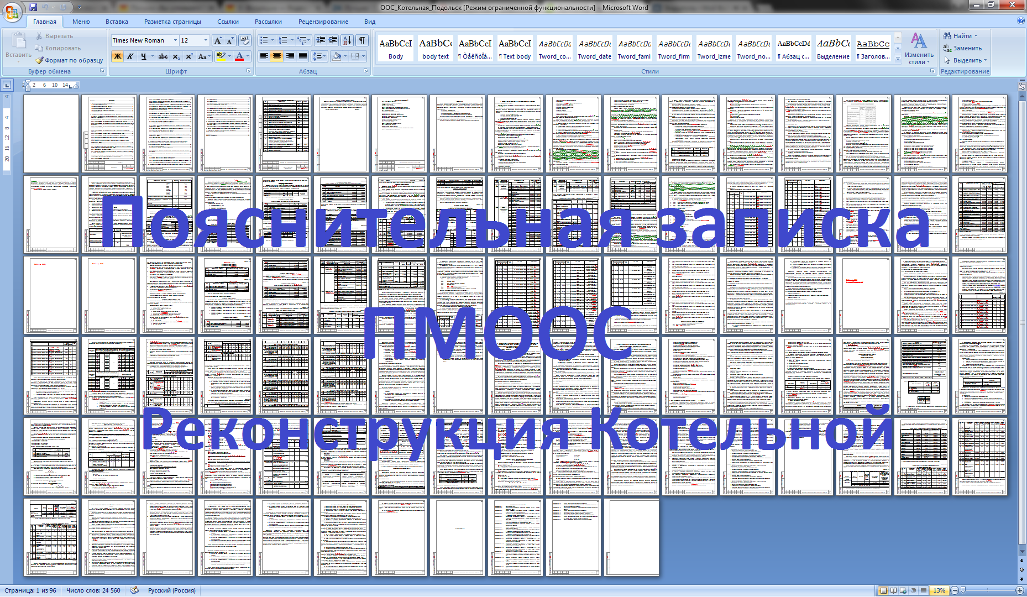Apply strikethrough formatting
This screenshot has width=1027, height=597.
point(163,56)
